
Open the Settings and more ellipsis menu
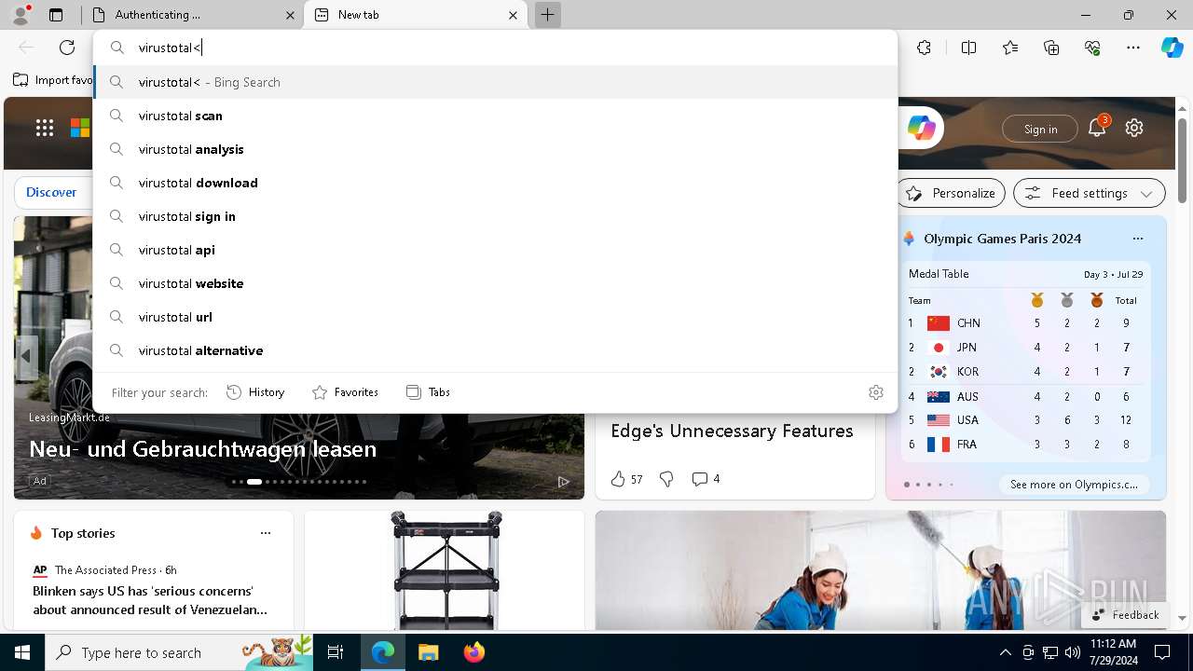tap(1133, 48)
